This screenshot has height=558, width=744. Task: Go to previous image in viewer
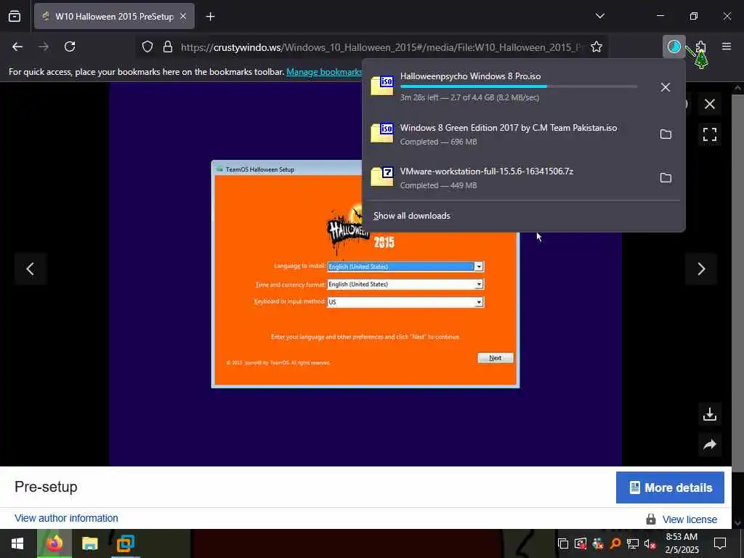30,269
